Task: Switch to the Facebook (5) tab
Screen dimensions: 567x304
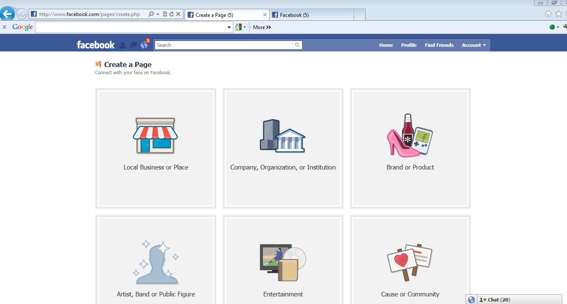Action: pos(311,15)
